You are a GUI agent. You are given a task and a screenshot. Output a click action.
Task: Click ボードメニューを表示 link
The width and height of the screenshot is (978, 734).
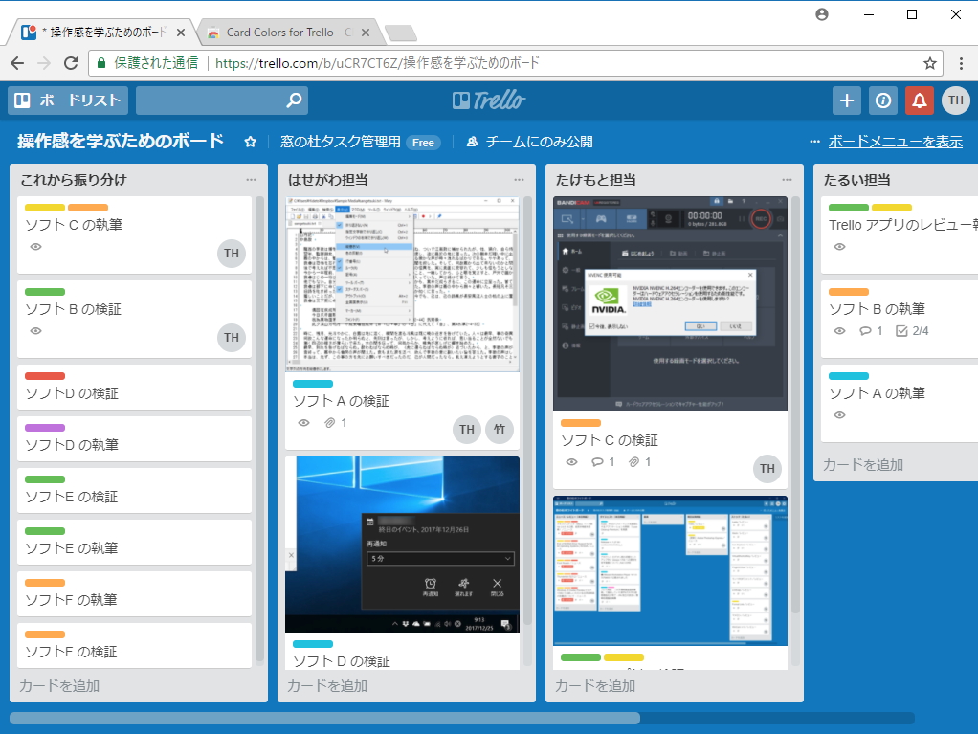[x=895, y=142]
